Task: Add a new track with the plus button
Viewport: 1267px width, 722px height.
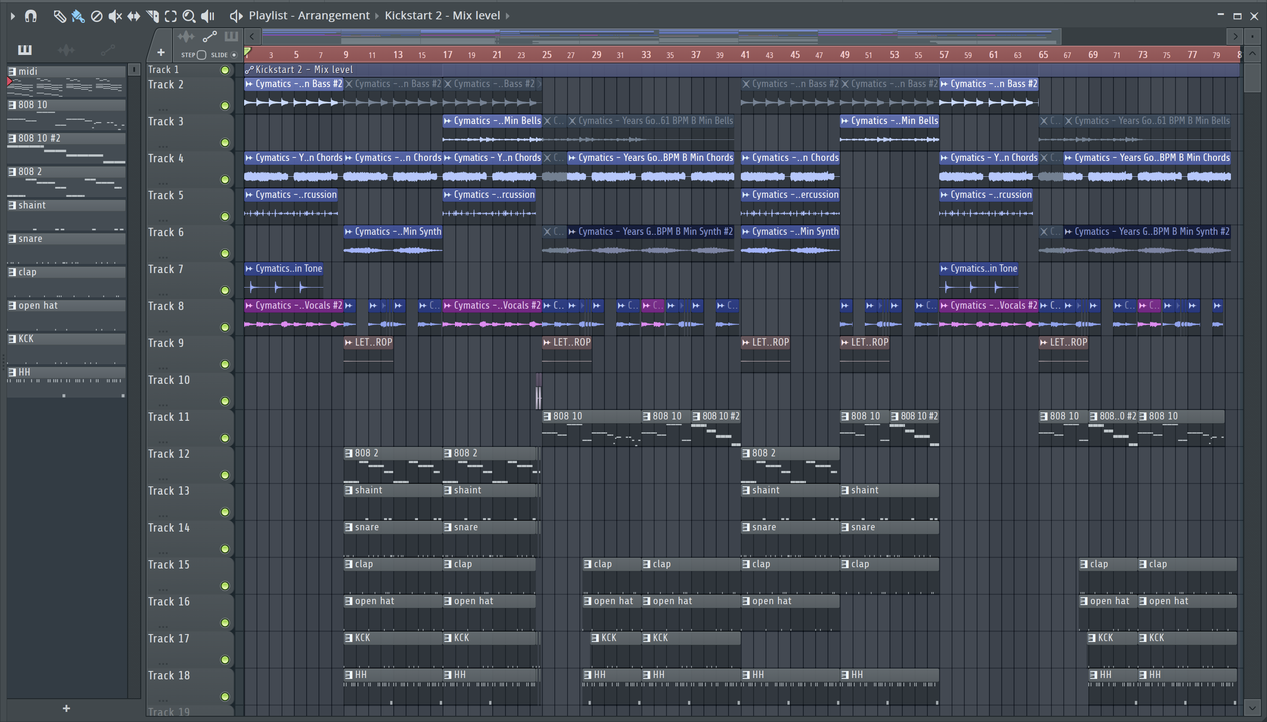Action: tap(161, 52)
